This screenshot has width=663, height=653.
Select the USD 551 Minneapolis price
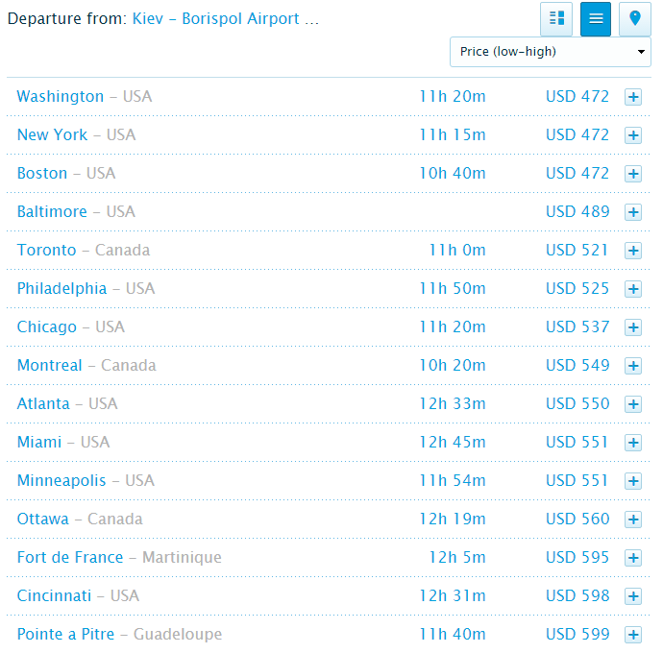(577, 480)
